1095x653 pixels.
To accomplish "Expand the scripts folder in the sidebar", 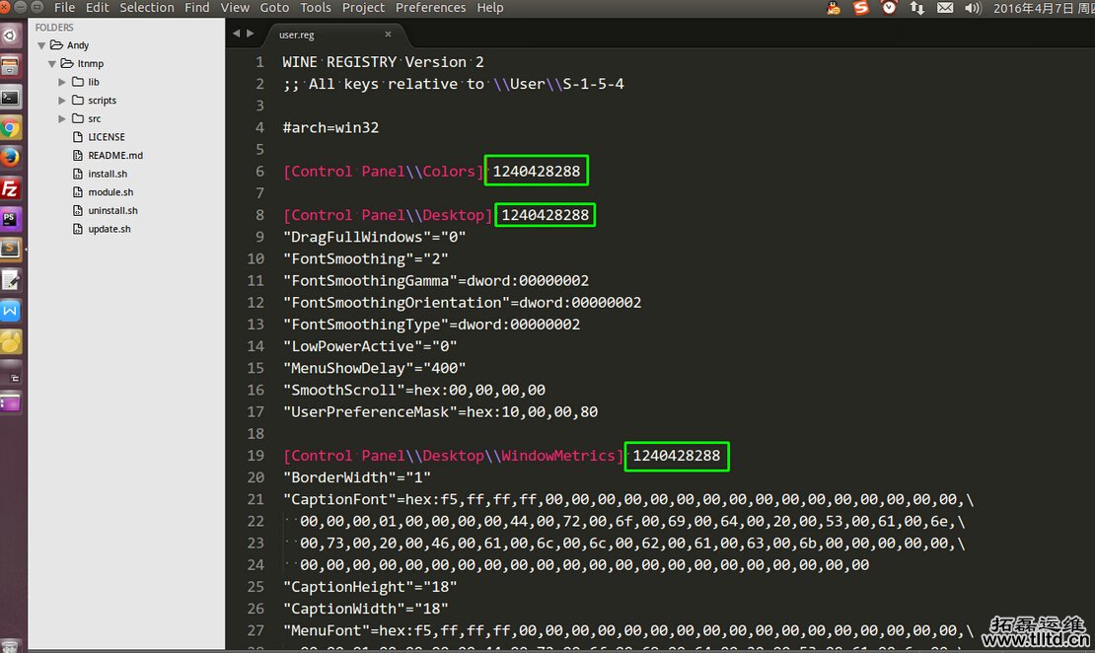I will pyautogui.click(x=61, y=100).
